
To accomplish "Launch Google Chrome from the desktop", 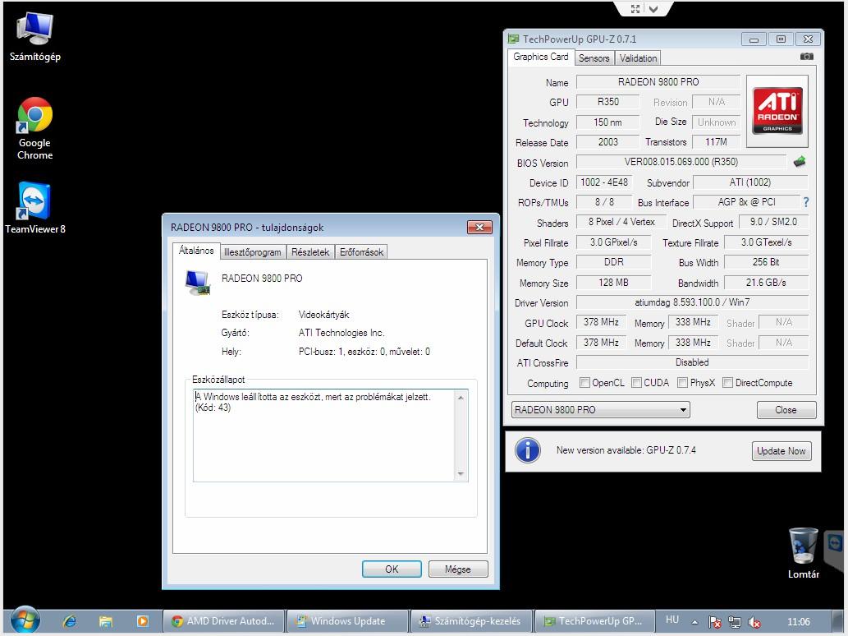I will [34, 129].
